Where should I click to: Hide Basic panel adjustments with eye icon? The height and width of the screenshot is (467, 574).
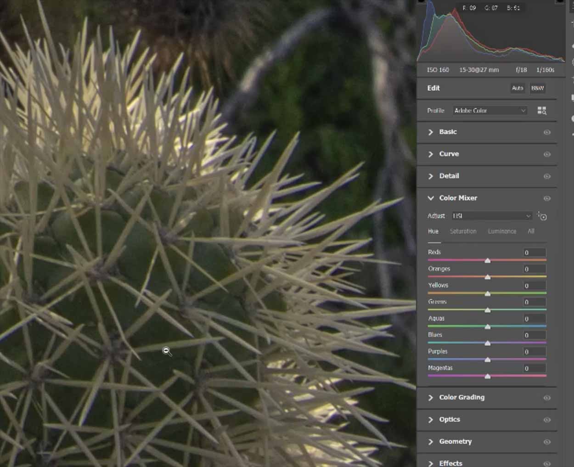point(547,132)
